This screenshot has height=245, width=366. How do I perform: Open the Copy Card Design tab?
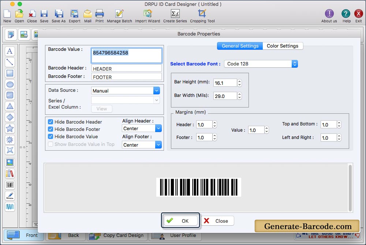117,235
